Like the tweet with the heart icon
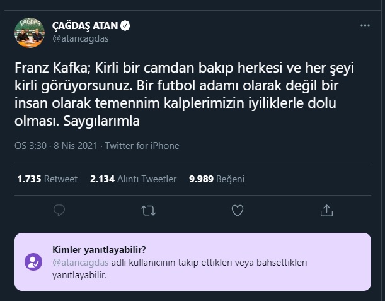The width and height of the screenshot is (385, 301). coord(238,210)
